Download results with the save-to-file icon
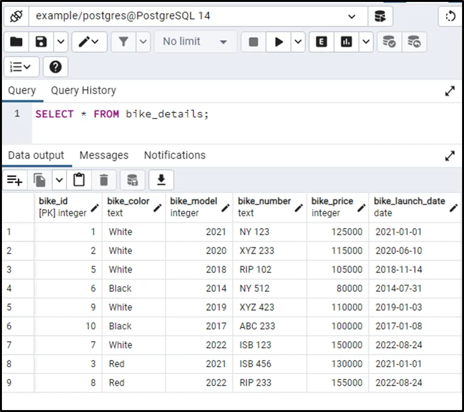The width and height of the screenshot is (464, 412). coord(161,180)
